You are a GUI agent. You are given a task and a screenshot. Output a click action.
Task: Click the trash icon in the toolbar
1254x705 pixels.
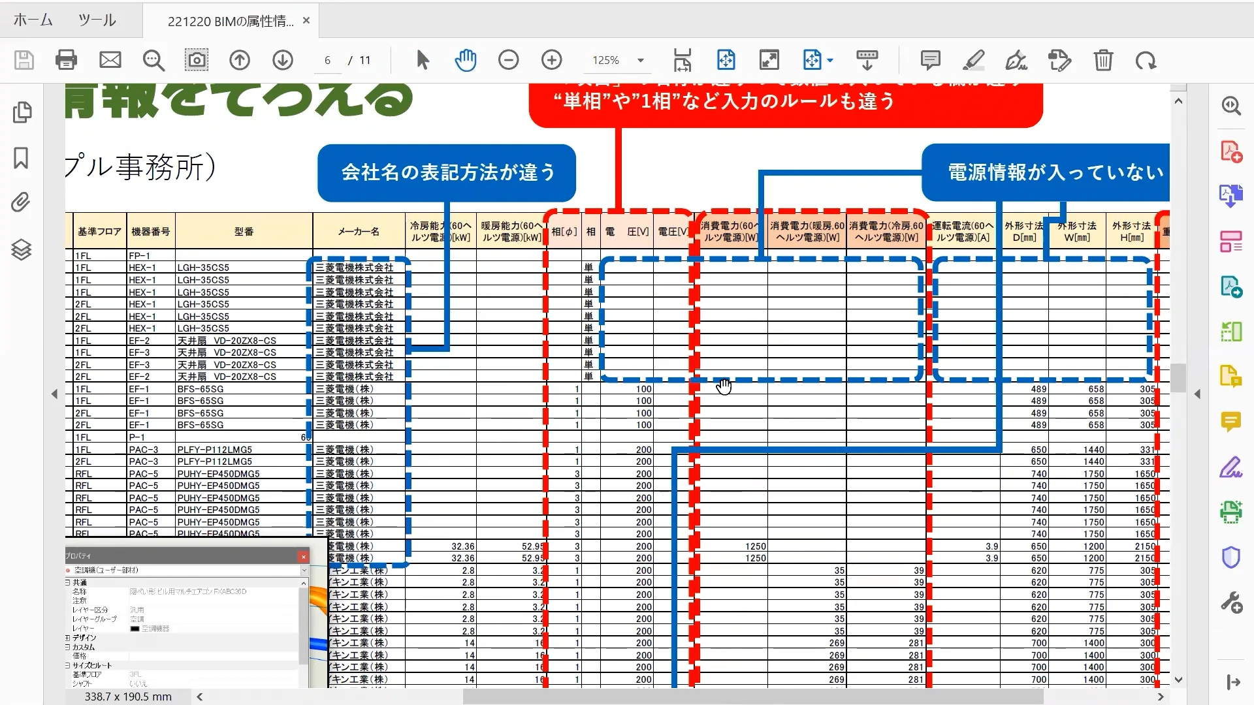tap(1104, 60)
